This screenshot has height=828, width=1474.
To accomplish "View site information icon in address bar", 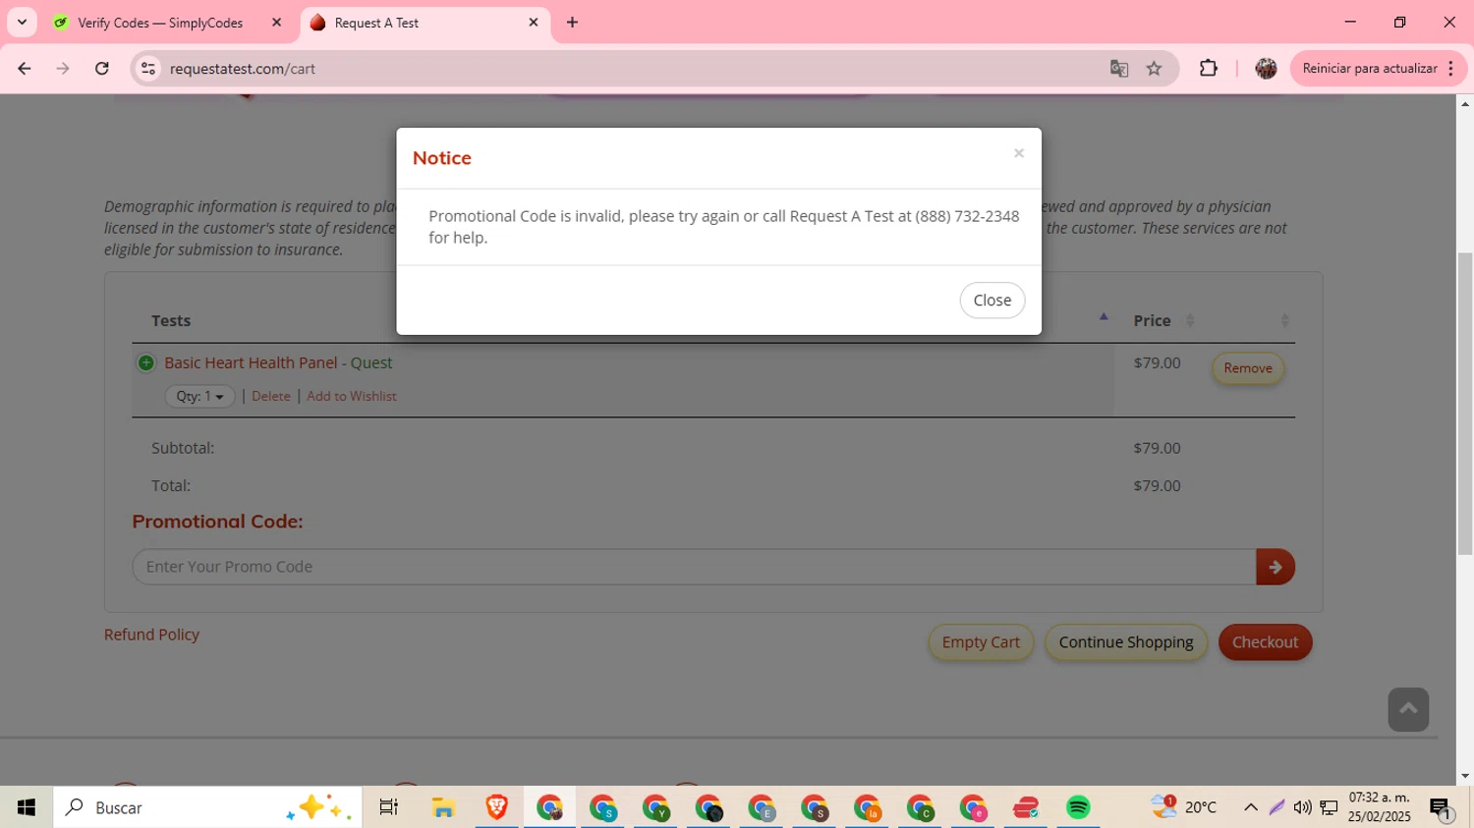I will tap(148, 69).
